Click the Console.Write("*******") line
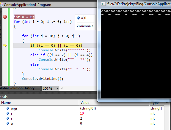This screenshot has height=130, width=171. pos(65,50)
